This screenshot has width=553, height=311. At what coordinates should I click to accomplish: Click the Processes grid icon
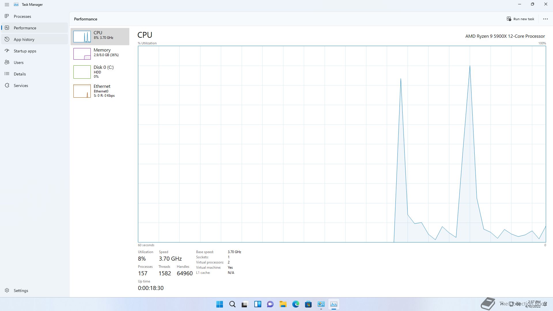[7, 16]
